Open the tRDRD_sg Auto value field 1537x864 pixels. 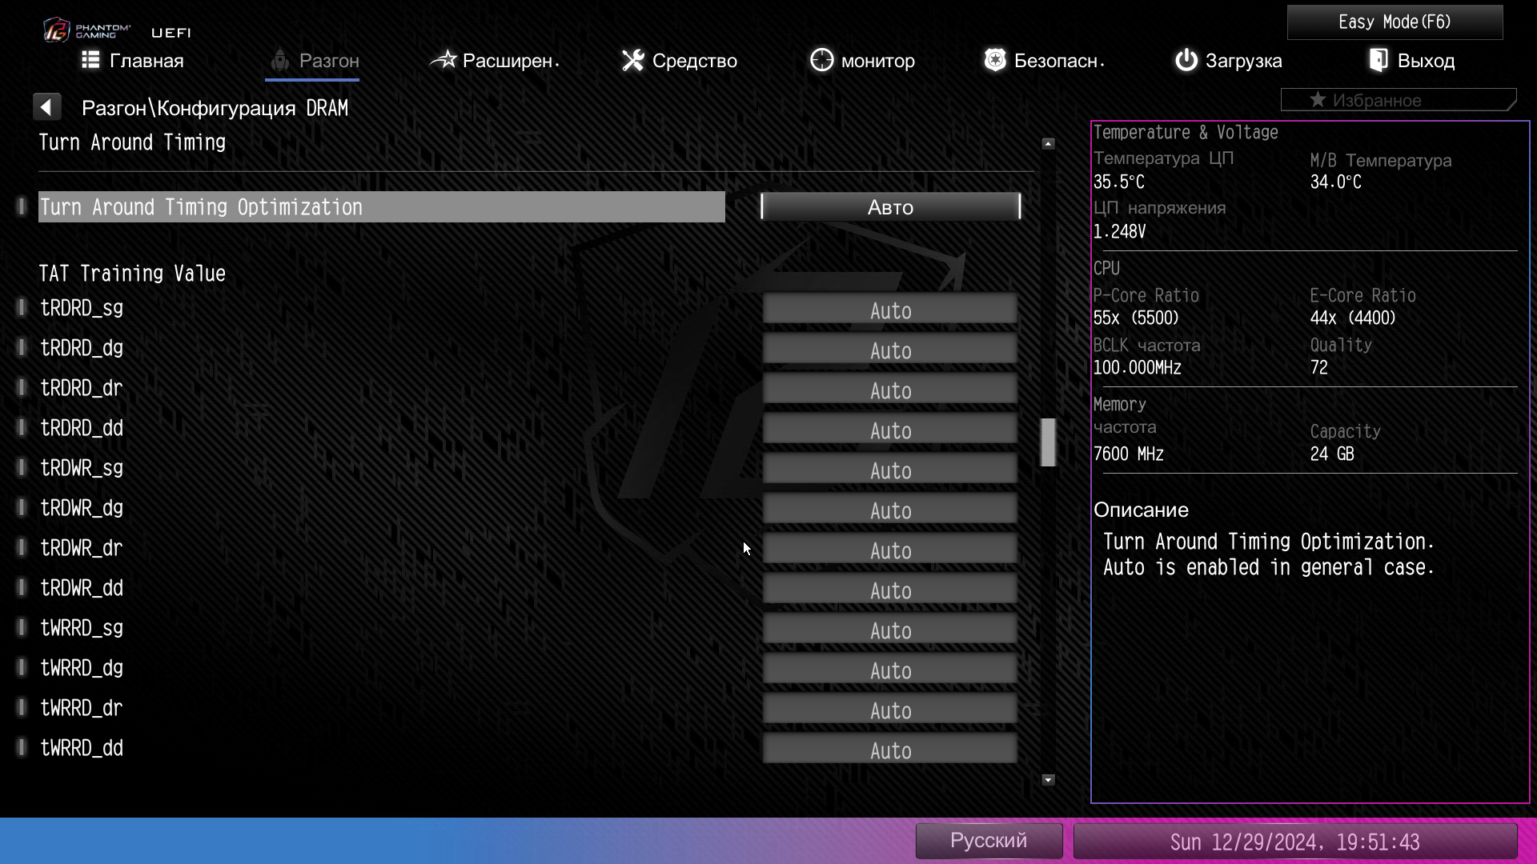tap(890, 310)
